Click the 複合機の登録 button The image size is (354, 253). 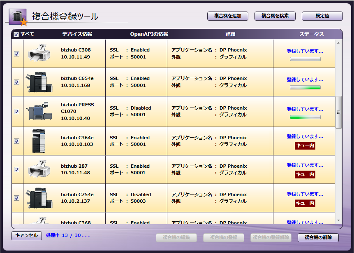pyautogui.click(x=224, y=238)
